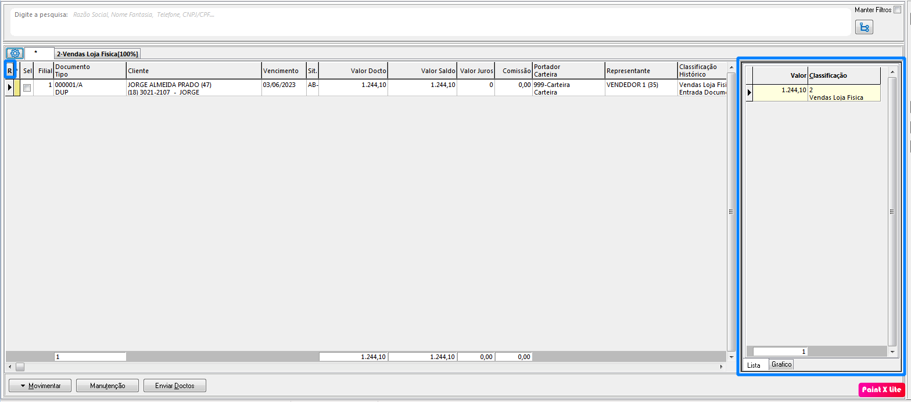Click the up arrow of the right panel scrollbar
The height and width of the screenshot is (402, 911).
point(892,72)
